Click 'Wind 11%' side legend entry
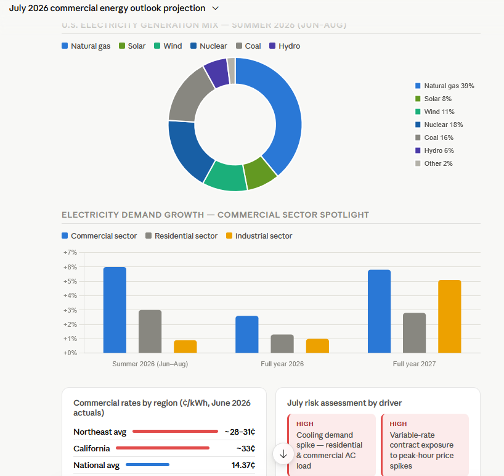504x476 pixels. tap(435, 112)
